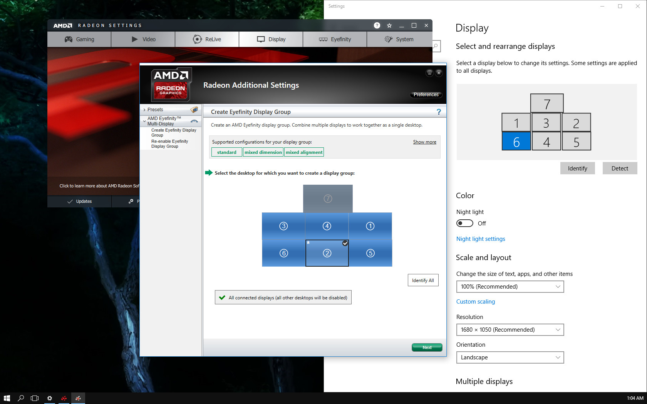
Task: Open Night light settings link
Action: [481, 239]
